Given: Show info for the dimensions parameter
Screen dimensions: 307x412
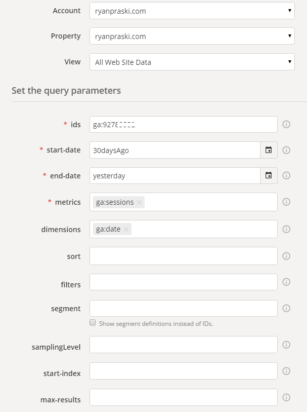Looking at the screenshot, I should coord(286,229).
